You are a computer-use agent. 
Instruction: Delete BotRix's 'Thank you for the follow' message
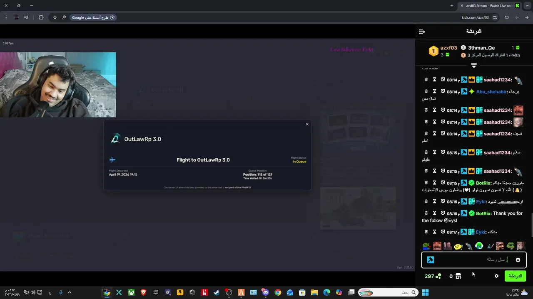tap(426, 213)
